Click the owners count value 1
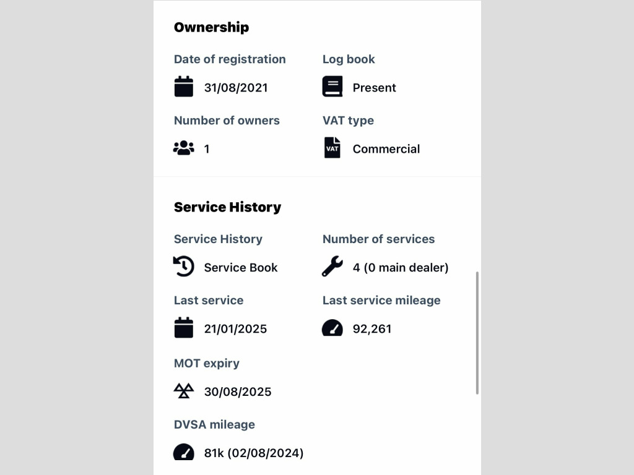 click(x=207, y=149)
